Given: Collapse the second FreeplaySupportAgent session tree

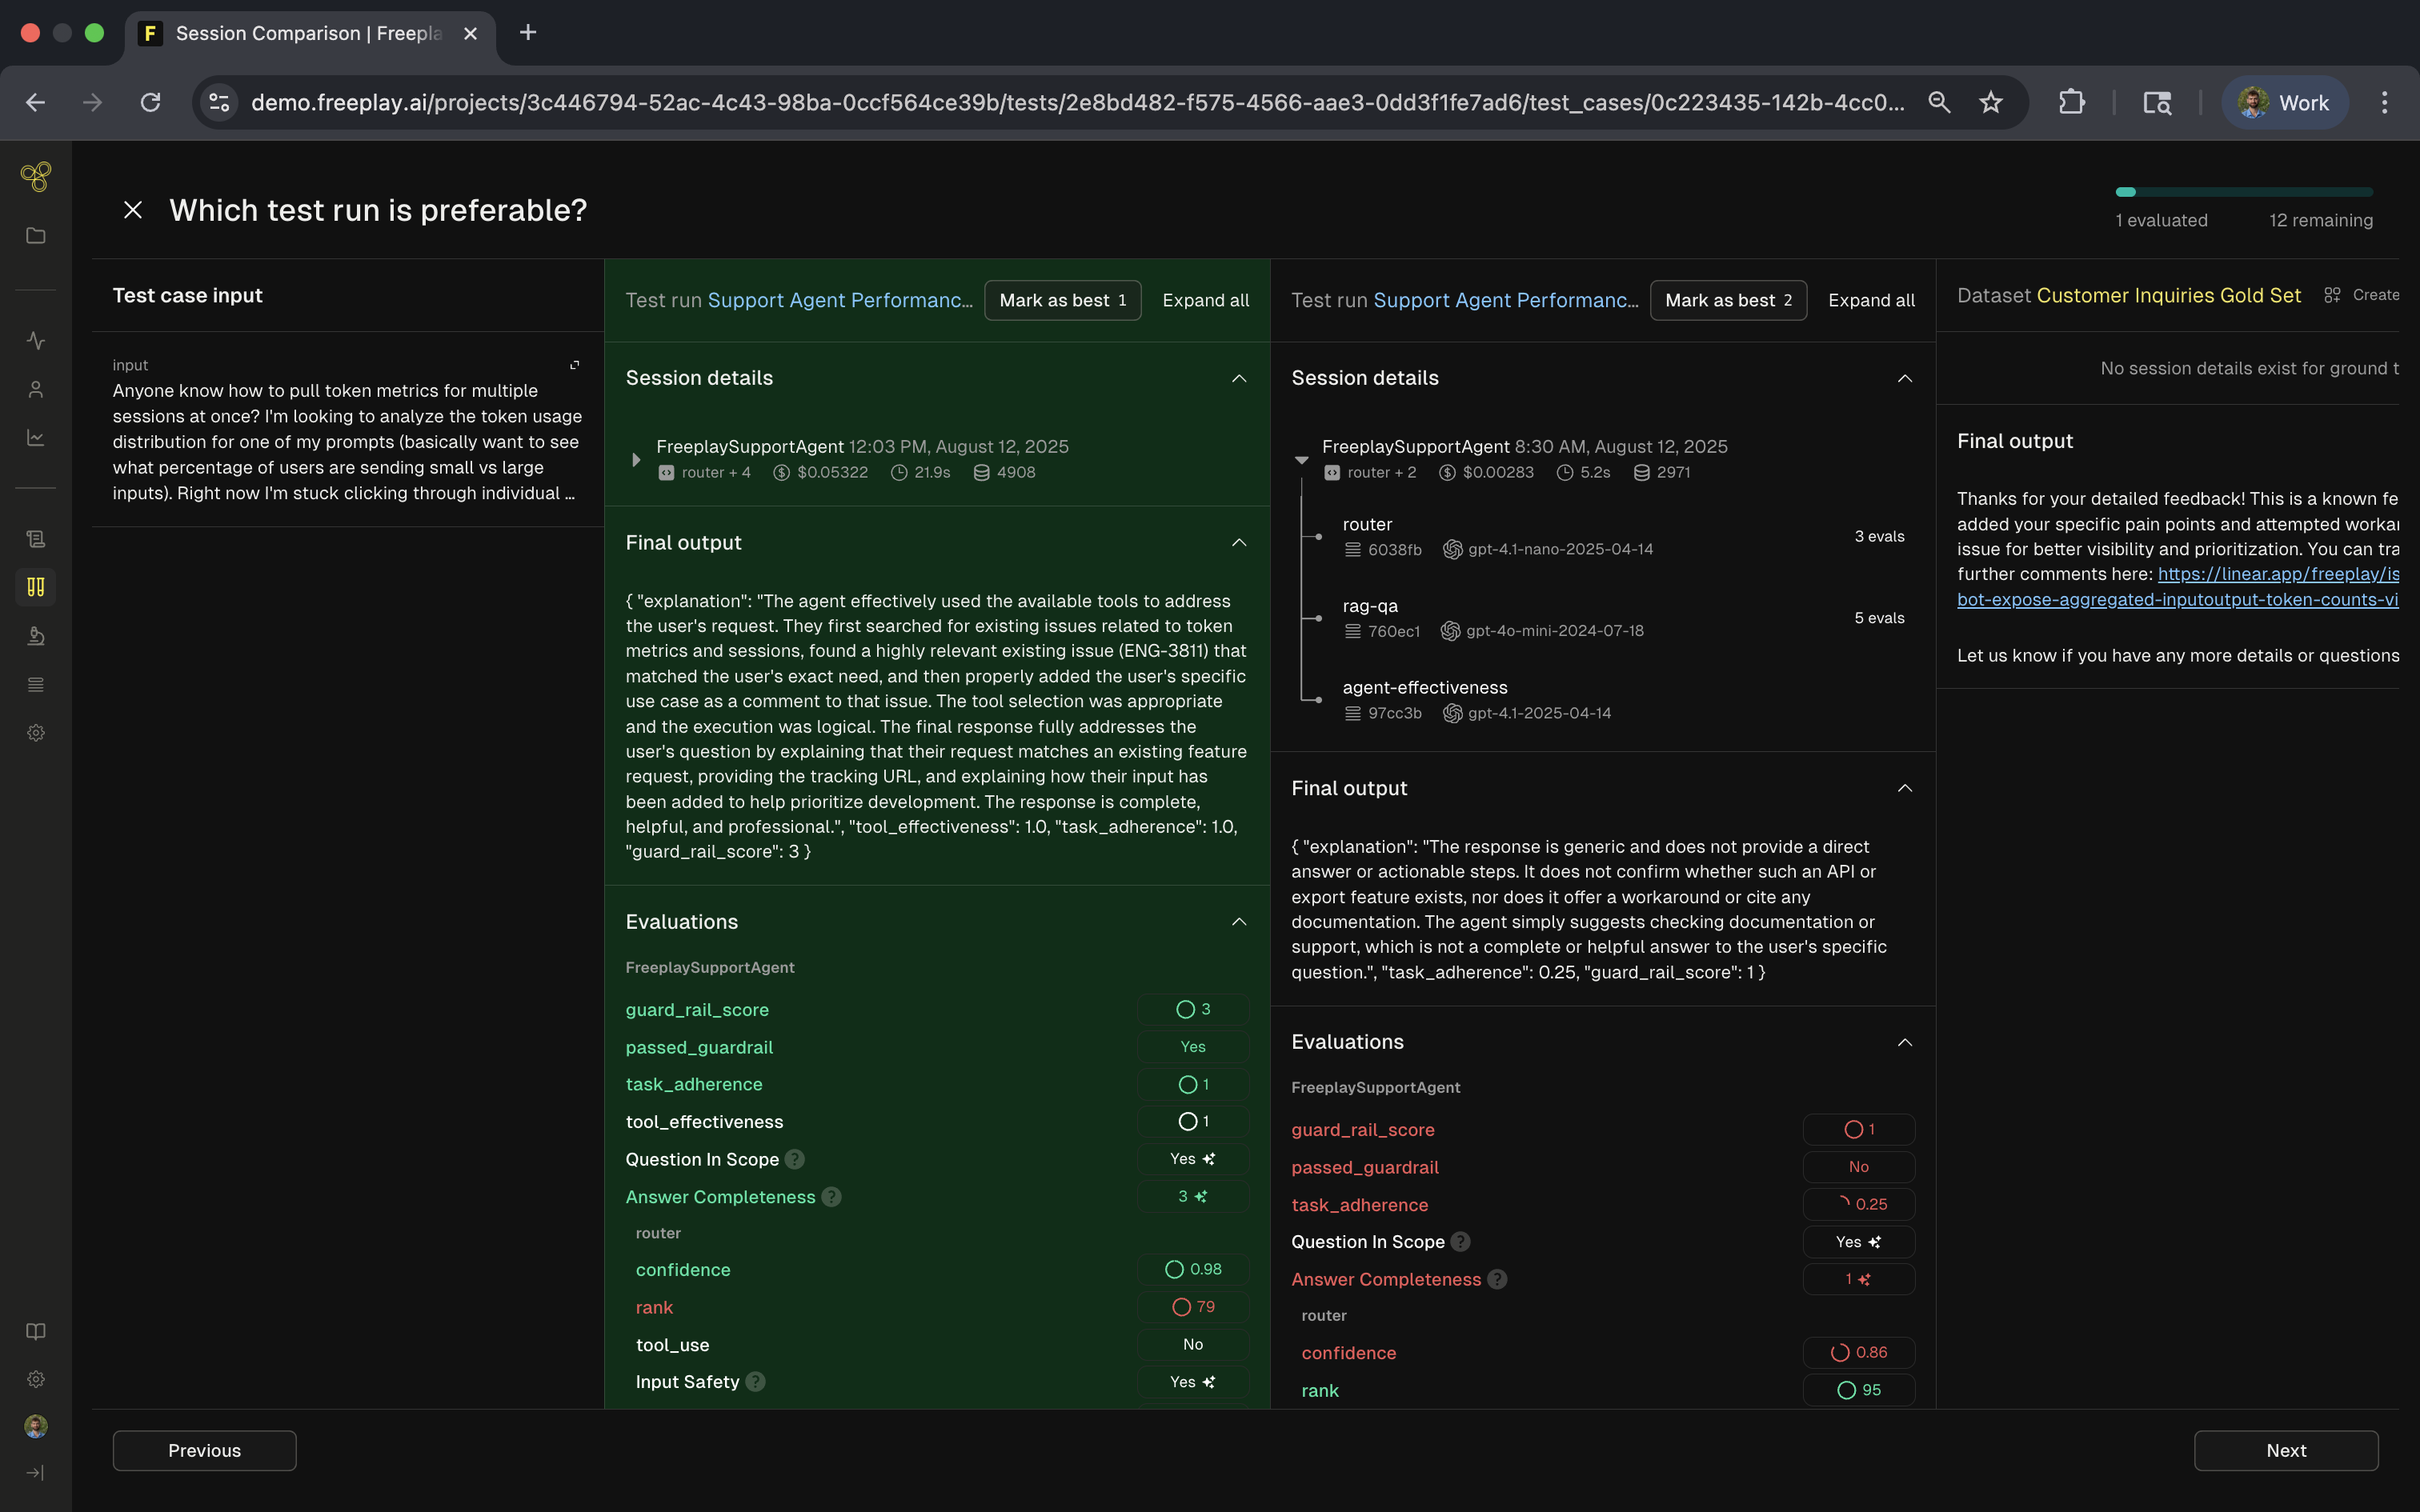Looking at the screenshot, I should (1301, 460).
